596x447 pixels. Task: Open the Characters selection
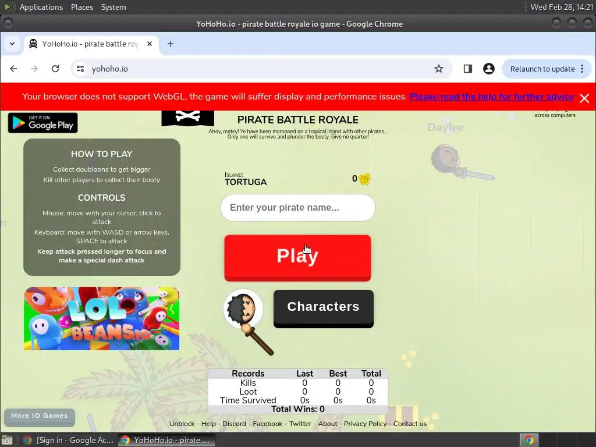pyautogui.click(x=324, y=308)
